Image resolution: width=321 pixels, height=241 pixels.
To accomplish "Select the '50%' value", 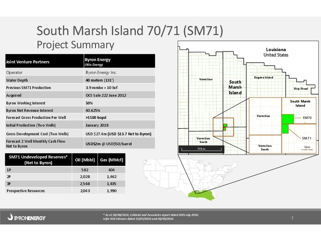I will pos(89,103).
